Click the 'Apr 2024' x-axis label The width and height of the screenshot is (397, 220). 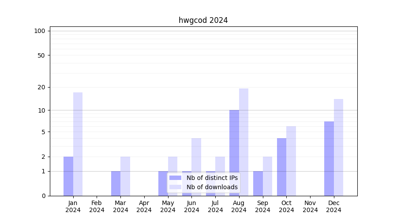pos(144,206)
